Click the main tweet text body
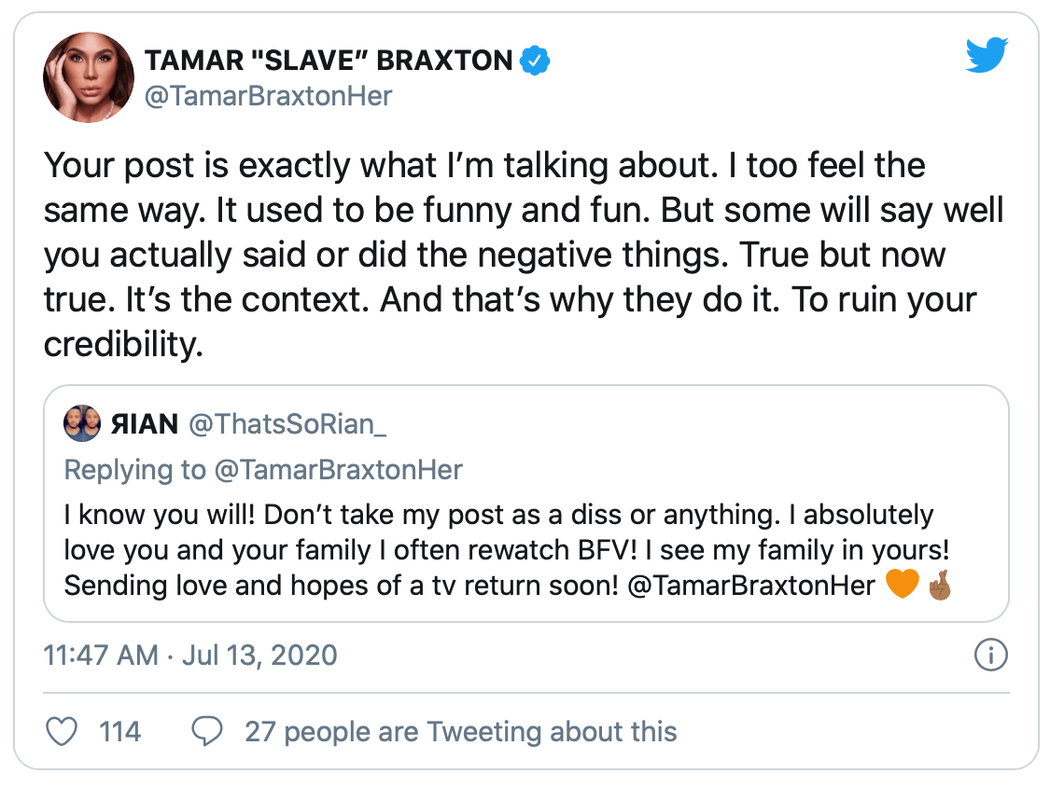This screenshot has height=787, width=1064. 523,255
